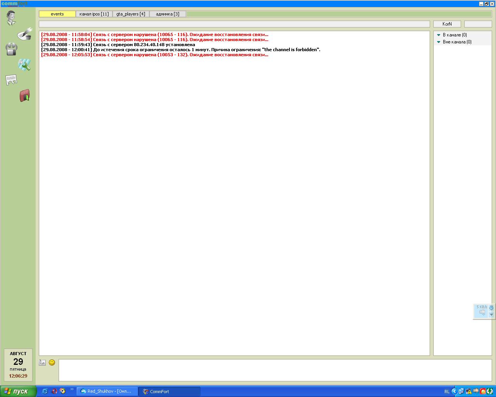Viewport: 496px width, 397px height.
Task: Switch to the 'канал ipos [11]' tab
Action: [94, 14]
